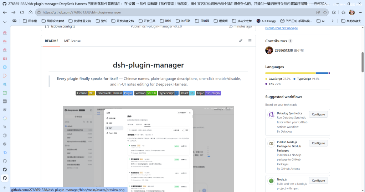Expand the bookmarks bar overflow chevron
365x192 pixels.
point(333,21)
